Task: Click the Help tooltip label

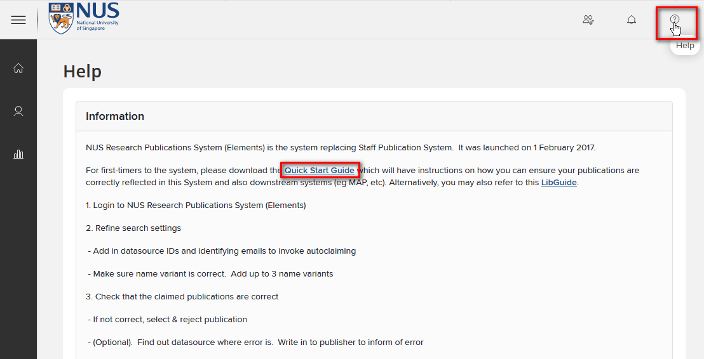Action: point(685,45)
